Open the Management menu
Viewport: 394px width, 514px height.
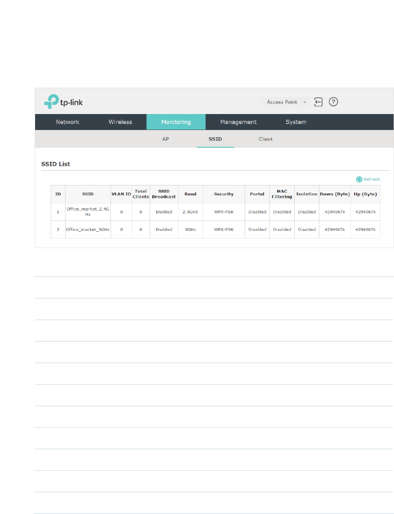(238, 122)
